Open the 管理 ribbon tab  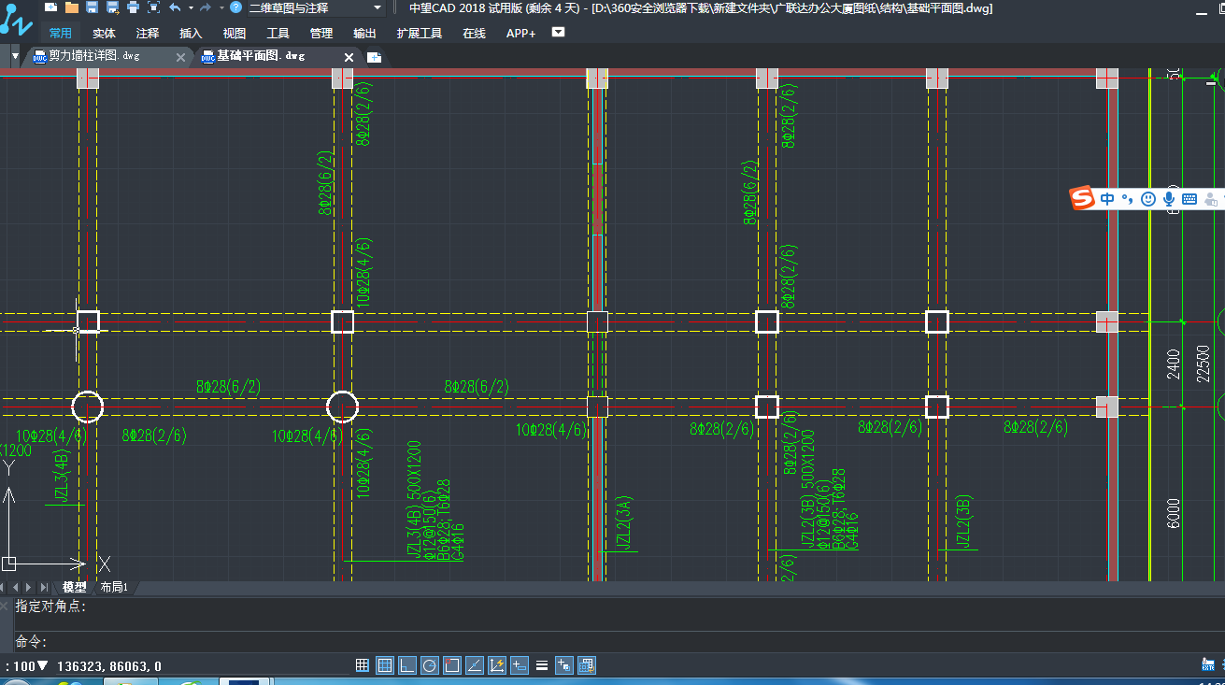tap(321, 33)
